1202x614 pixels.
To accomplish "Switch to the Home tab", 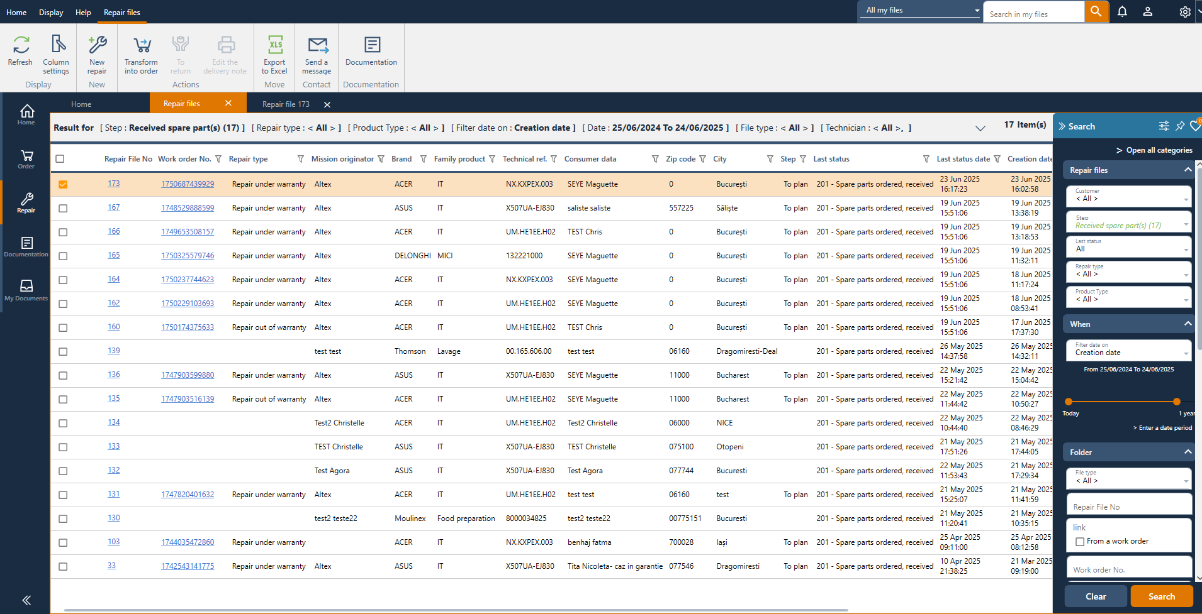I will tap(81, 104).
